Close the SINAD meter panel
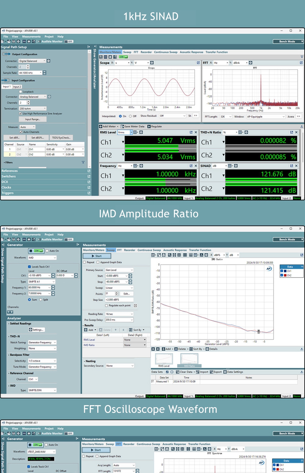 tap(296, 166)
